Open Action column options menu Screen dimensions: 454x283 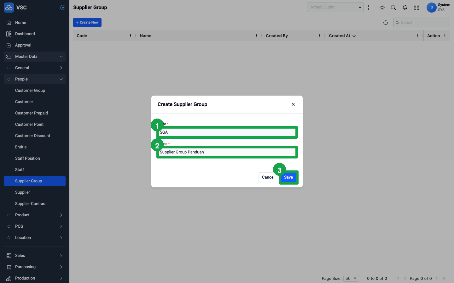(445, 36)
